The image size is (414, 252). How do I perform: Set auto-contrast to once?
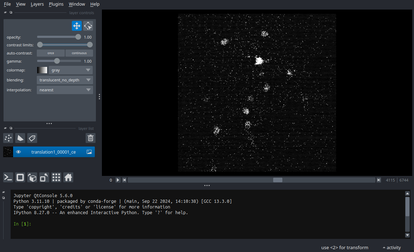(x=50, y=53)
